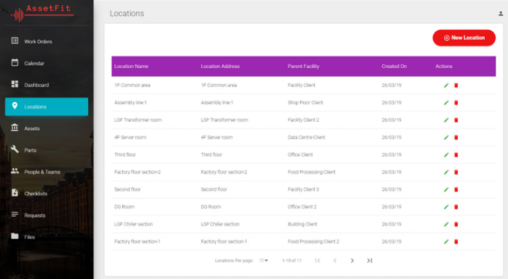Viewport: 508px width, 279px height.
Task: Edit the Second floor location
Action: (446, 190)
